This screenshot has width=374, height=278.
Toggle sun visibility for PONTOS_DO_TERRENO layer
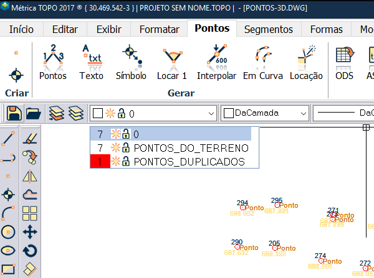click(x=115, y=148)
